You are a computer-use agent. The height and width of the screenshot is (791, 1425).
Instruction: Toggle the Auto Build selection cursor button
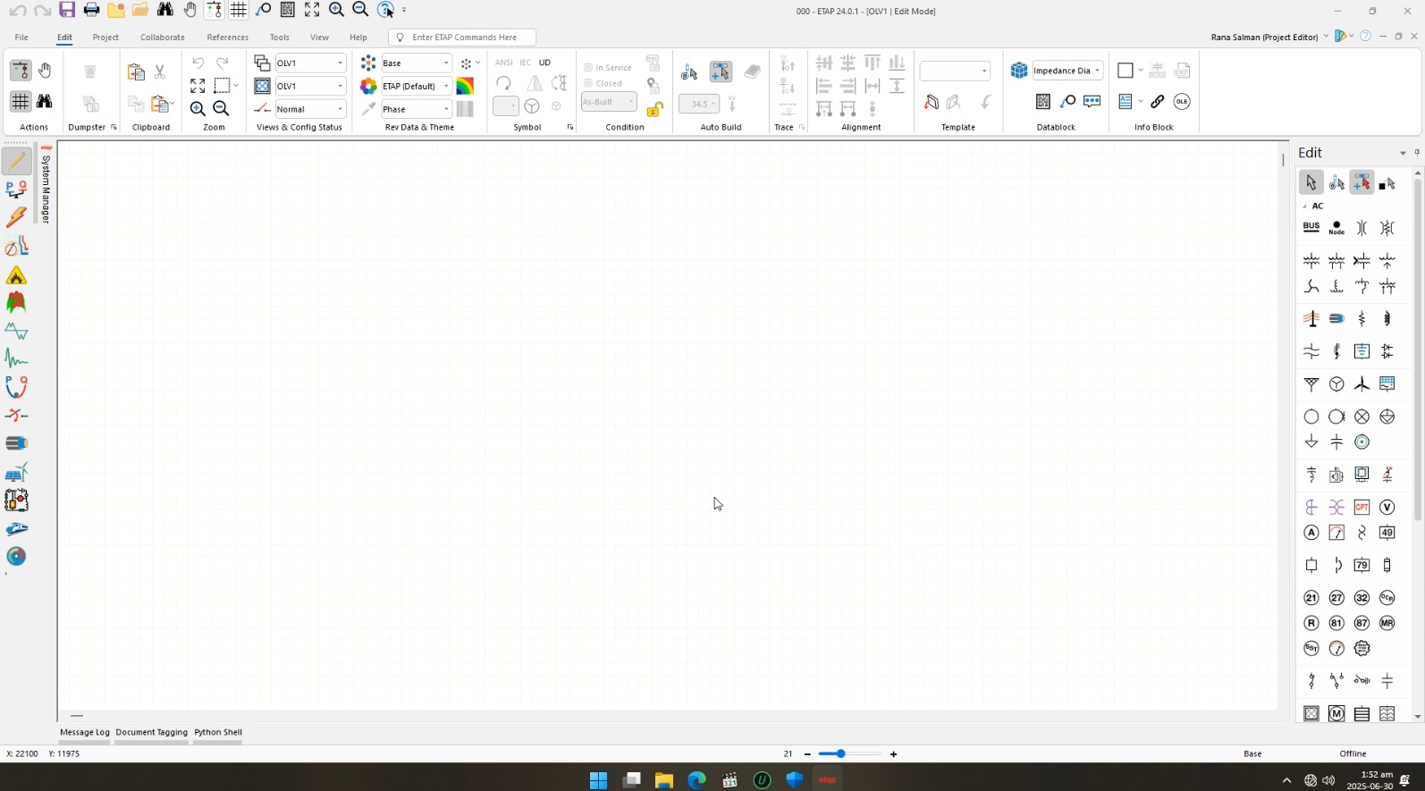coord(721,72)
